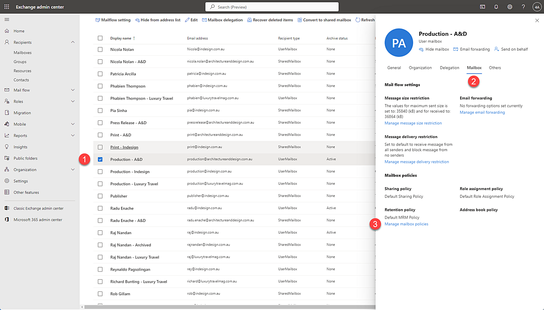Open the General tab in details panel
The height and width of the screenshot is (310, 544).
click(394, 68)
